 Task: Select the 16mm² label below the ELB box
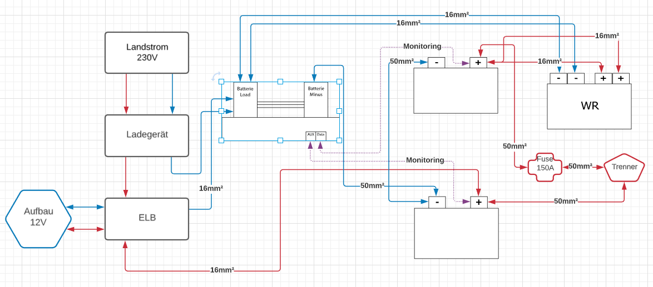pyautogui.click(x=222, y=270)
